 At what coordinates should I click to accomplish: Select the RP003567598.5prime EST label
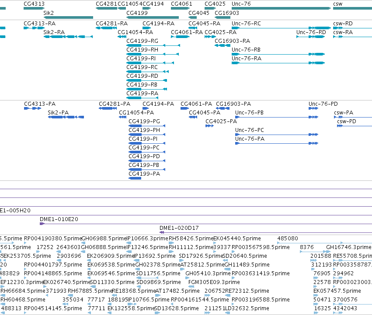[261, 247]
